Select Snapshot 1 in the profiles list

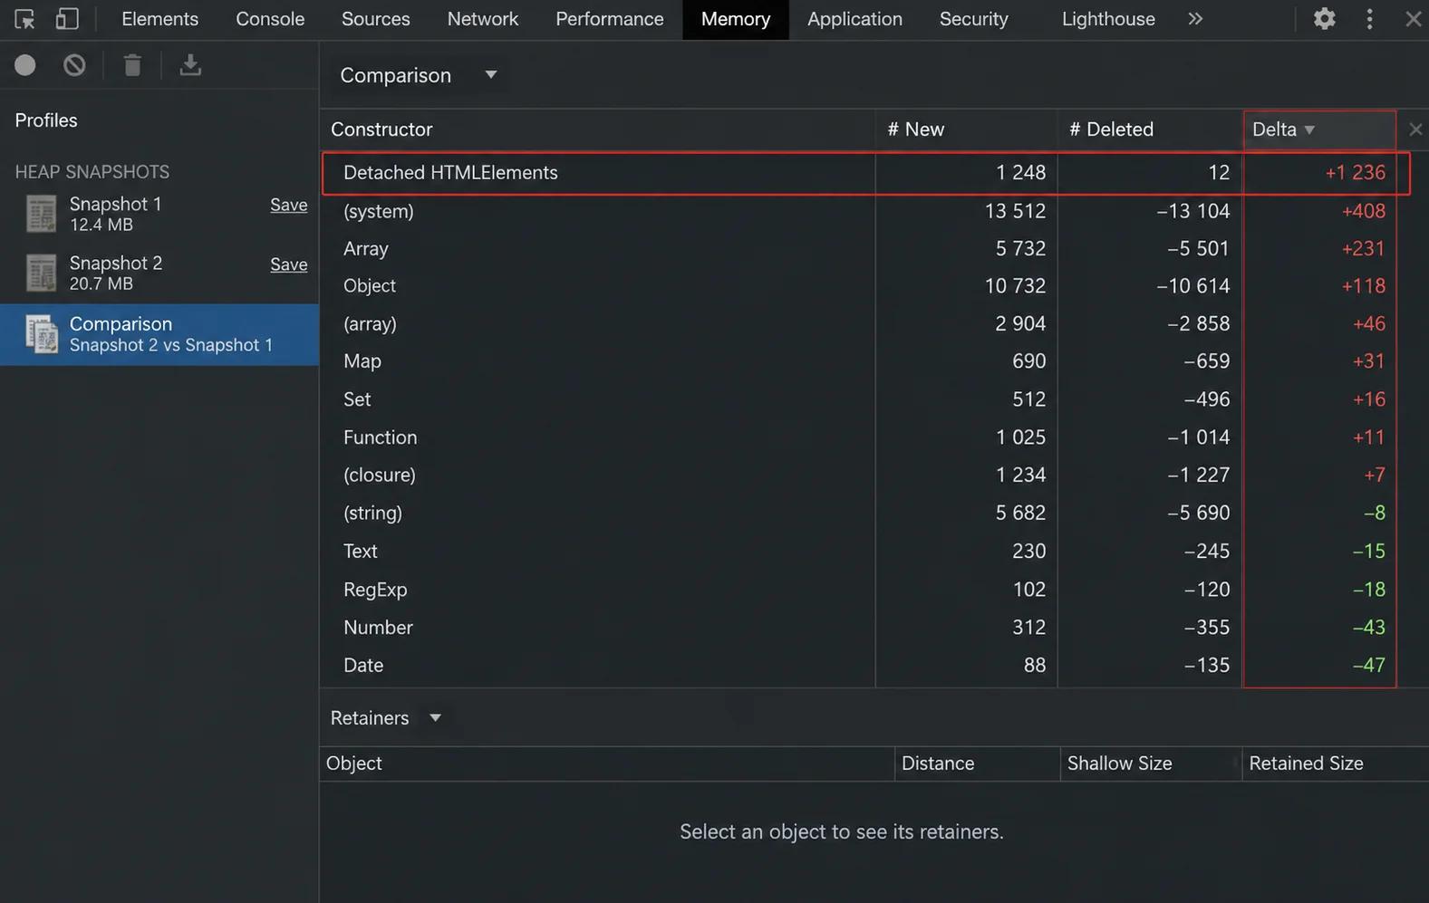[x=159, y=214]
